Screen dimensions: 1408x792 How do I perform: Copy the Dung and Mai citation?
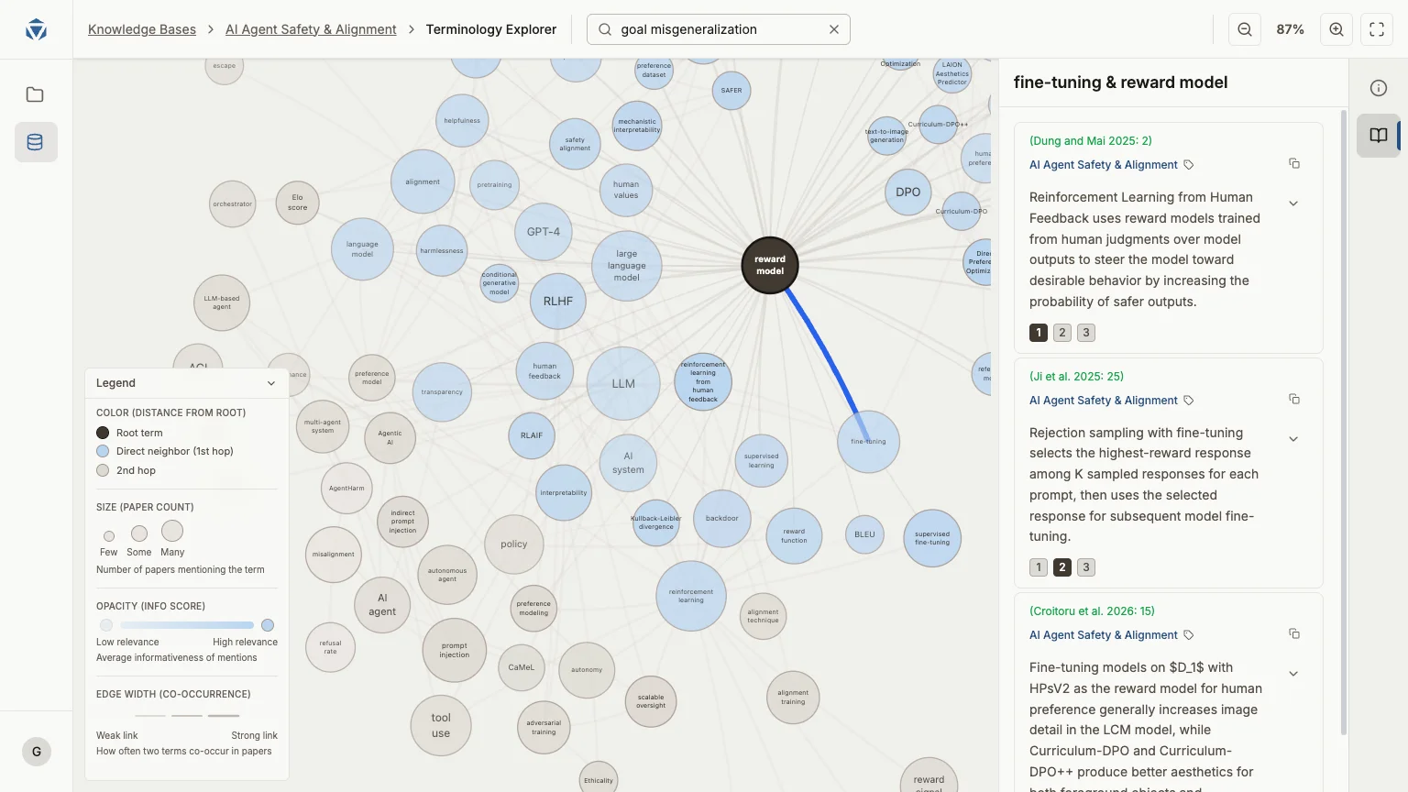pos(1294,163)
